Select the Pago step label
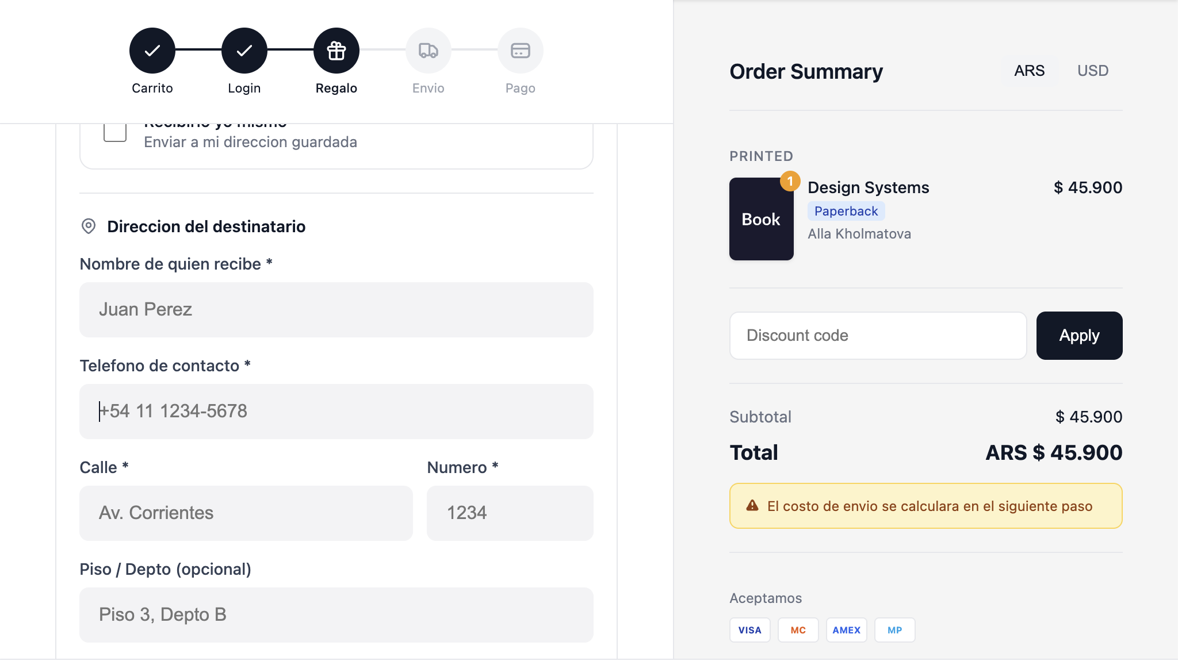The image size is (1178, 661). pyautogui.click(x=520, y=88)
